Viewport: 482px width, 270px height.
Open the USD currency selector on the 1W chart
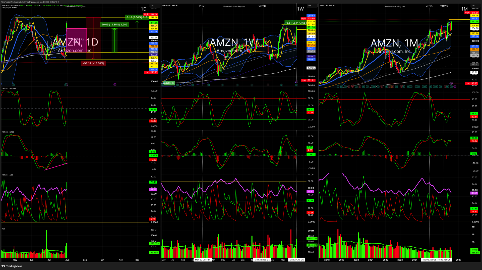tap(312, 6)
